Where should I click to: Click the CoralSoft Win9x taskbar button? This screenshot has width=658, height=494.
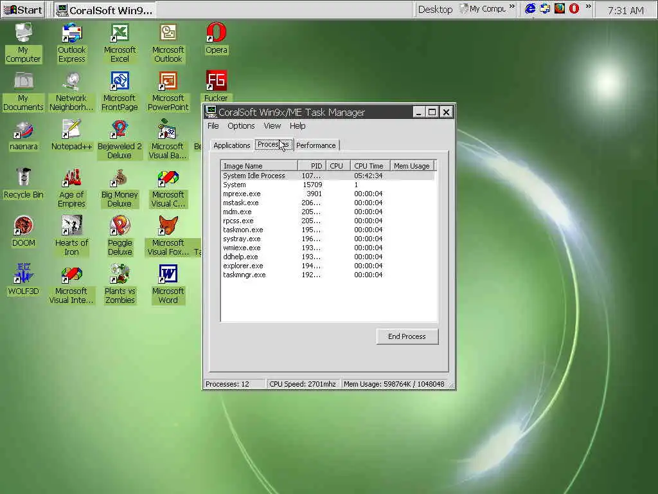click(x=105, y=10)
